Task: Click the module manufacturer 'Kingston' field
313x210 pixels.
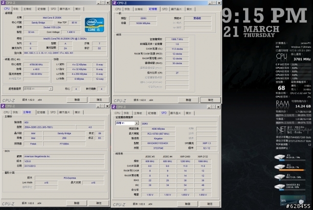Action: point(158,139)
